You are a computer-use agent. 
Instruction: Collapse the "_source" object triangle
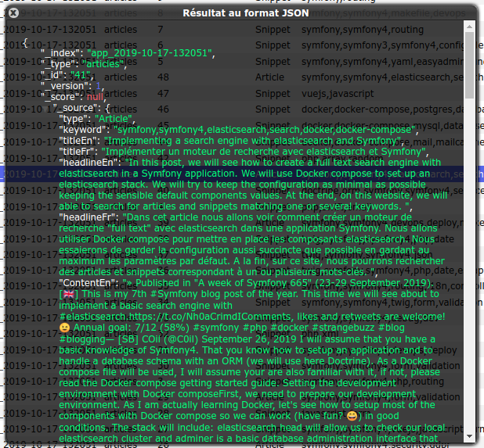[x=46, y=109]
